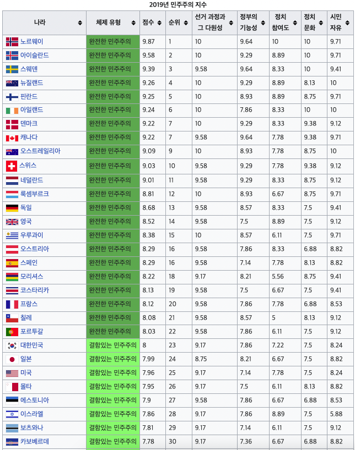Click the United States flag icon
This screenshot has width=355, height=450.
tap(12, 374)
